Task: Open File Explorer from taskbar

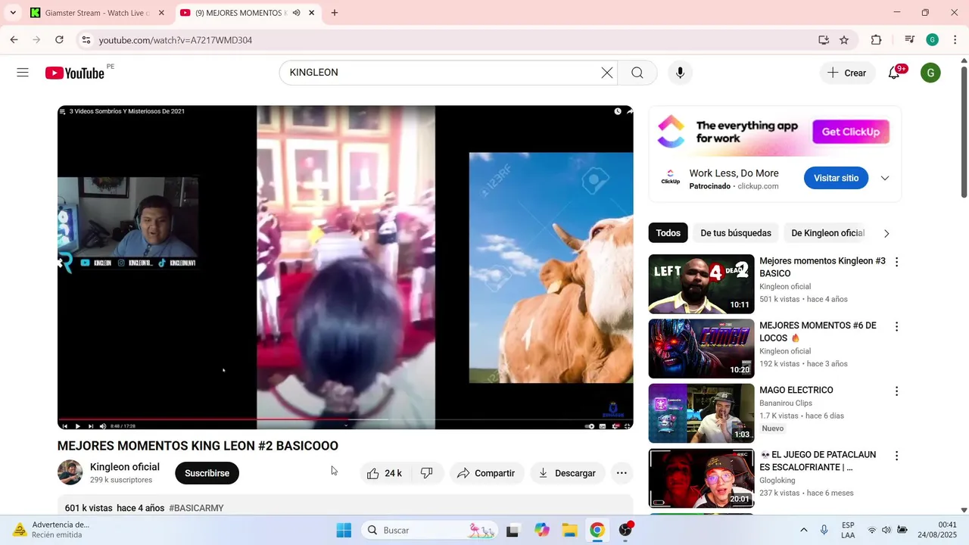Action: (x=569, y=530)
